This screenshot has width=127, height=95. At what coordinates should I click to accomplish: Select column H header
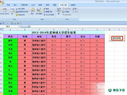point(109,30)
